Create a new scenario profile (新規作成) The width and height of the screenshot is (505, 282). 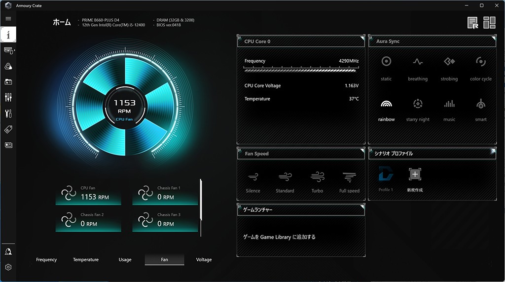[414, 174]
